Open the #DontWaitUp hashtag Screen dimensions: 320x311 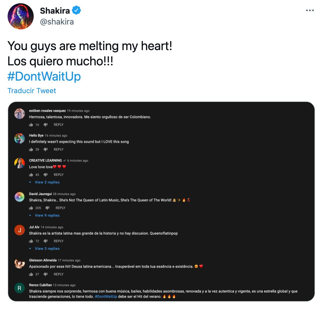coord(44,77)
